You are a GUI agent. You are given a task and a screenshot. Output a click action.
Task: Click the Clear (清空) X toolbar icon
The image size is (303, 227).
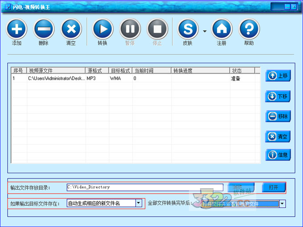tap(71, 29)
